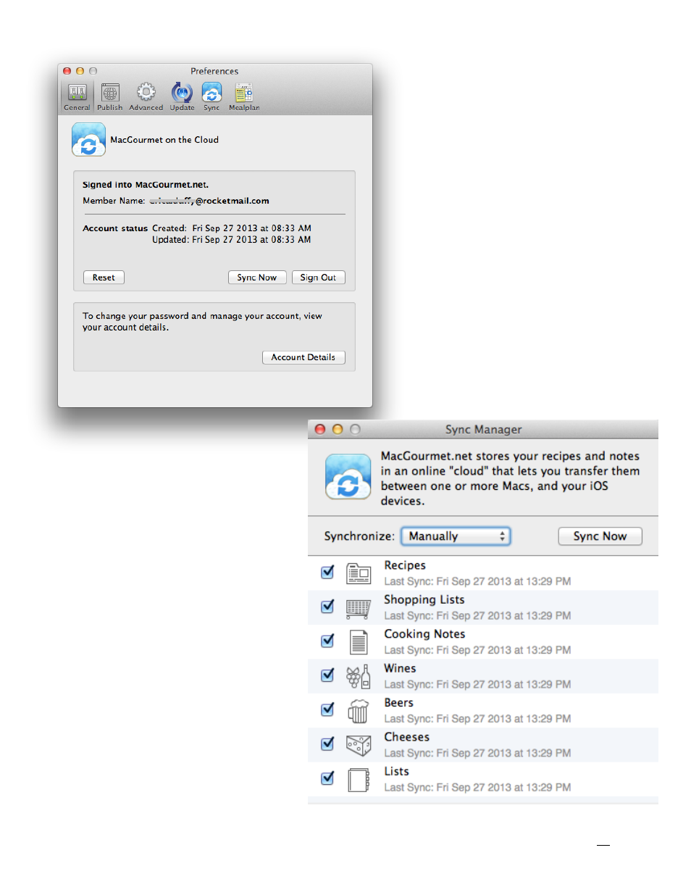Click the Member Name email address
This screenshot has height=895, width=691.
(209, 201)
